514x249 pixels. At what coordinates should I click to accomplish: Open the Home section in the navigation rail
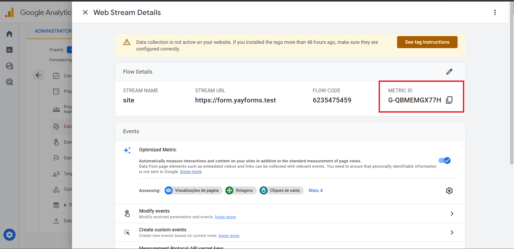pyautogui.click(x=9, y=34)
